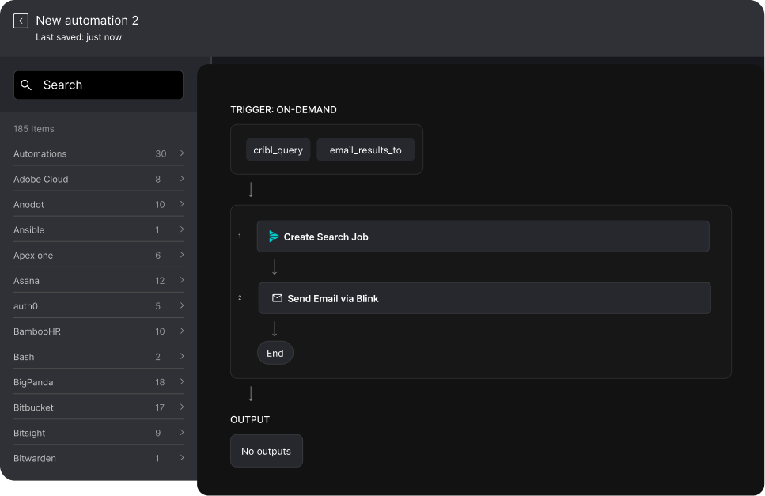
Task: Click count 30 in Automations row
Action: 161,153
